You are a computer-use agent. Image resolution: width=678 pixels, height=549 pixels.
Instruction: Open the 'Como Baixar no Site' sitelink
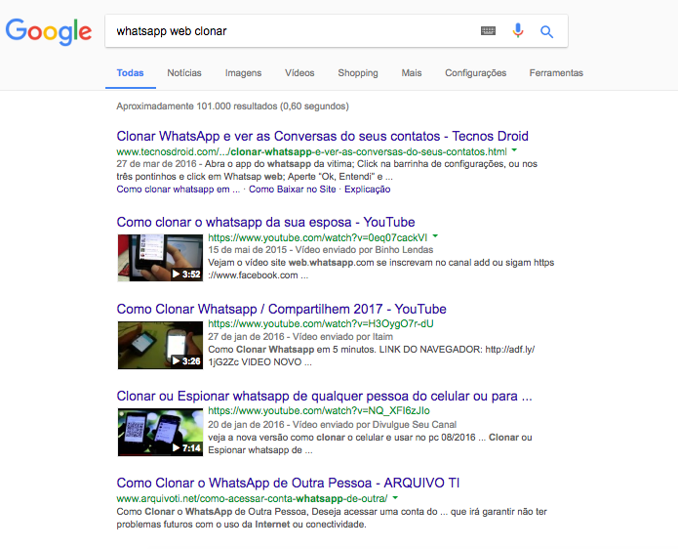pyautogui.click(x=293, y=190)
